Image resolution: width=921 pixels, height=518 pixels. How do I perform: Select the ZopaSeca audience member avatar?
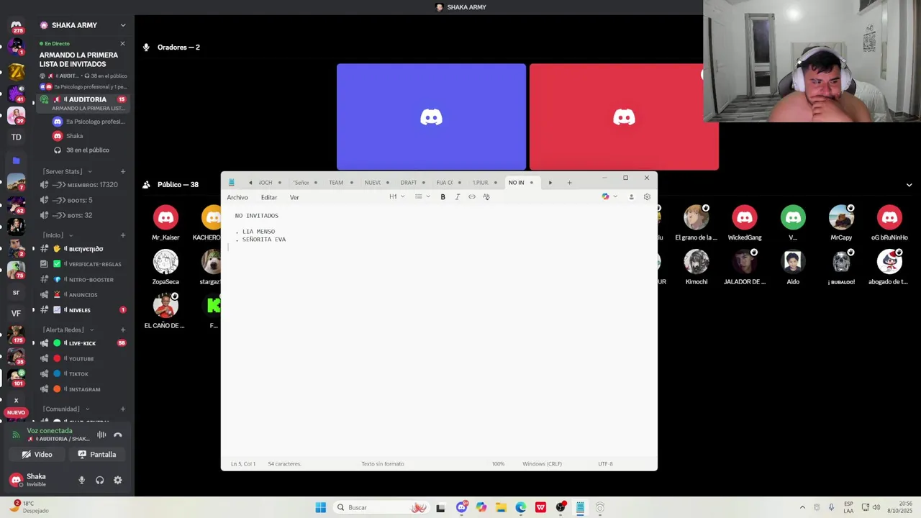(x=165, y=262)
